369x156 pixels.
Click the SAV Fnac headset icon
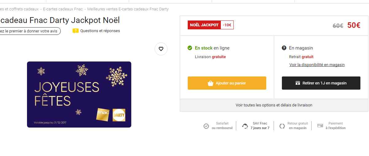245,126
